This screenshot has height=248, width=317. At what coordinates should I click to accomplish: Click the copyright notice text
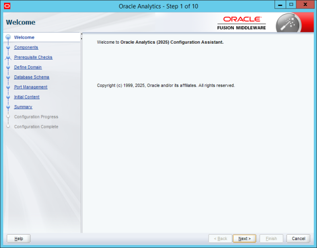click(x=166, y=85)
